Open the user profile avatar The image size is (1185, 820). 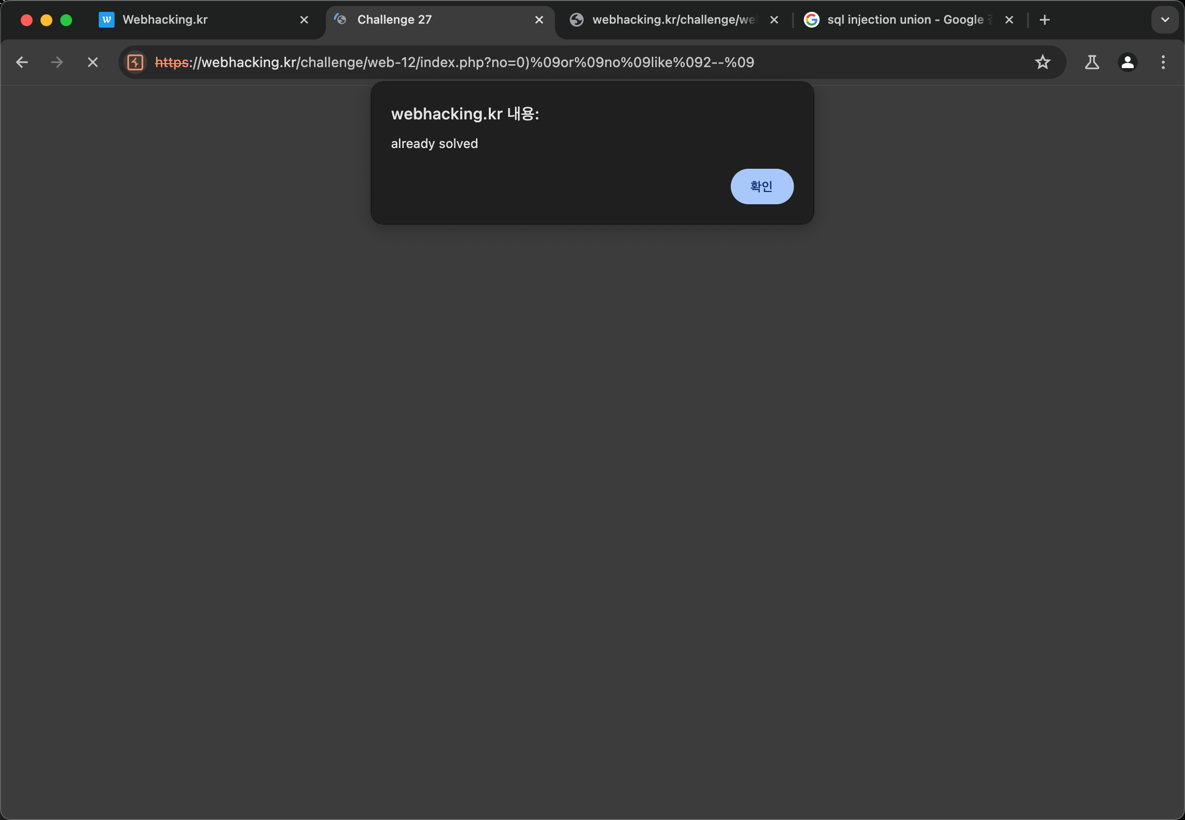coord(1127,63)
